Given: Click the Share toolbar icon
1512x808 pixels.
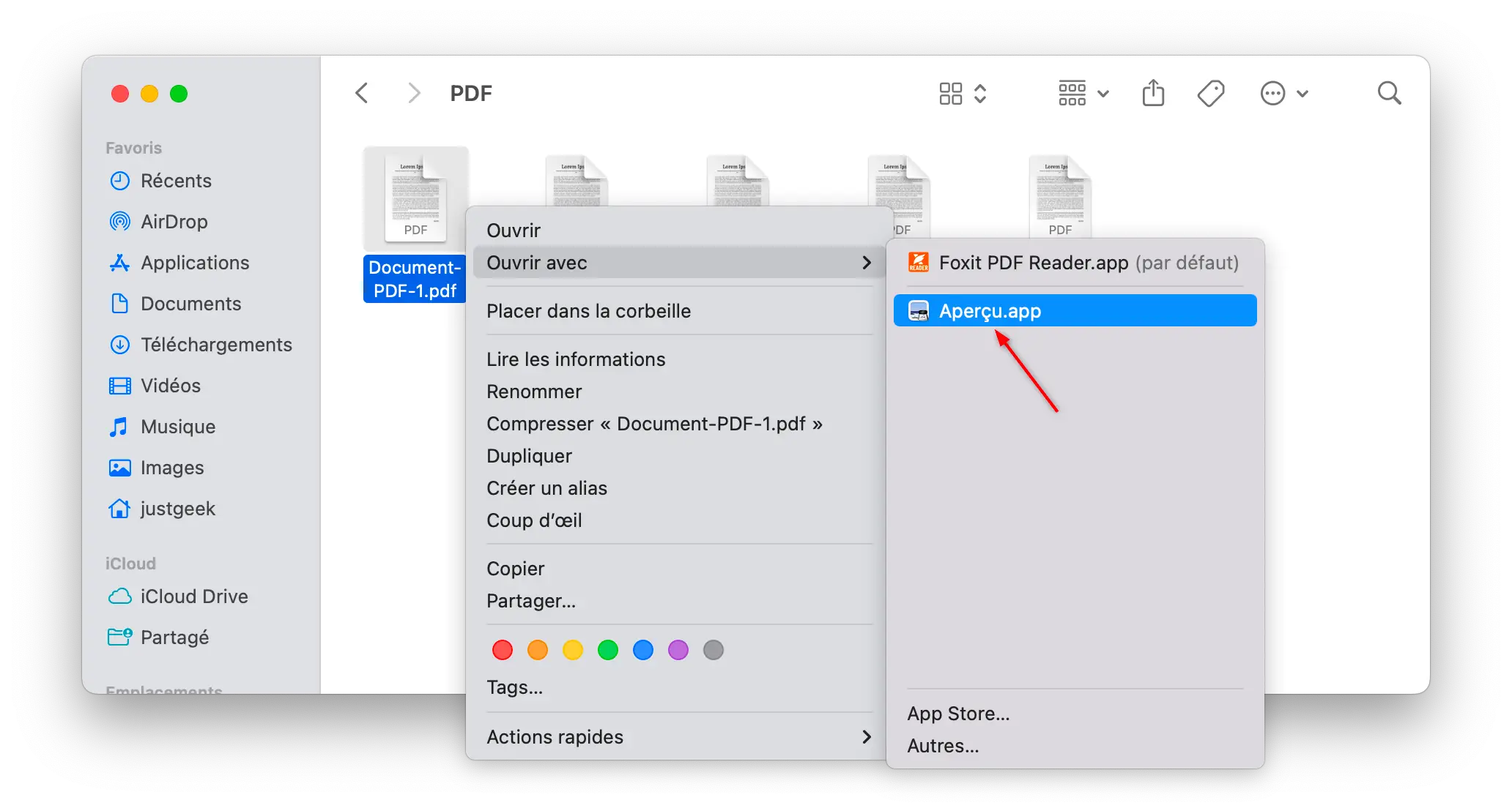Looking at the screenshot, I should (1153, 93).
